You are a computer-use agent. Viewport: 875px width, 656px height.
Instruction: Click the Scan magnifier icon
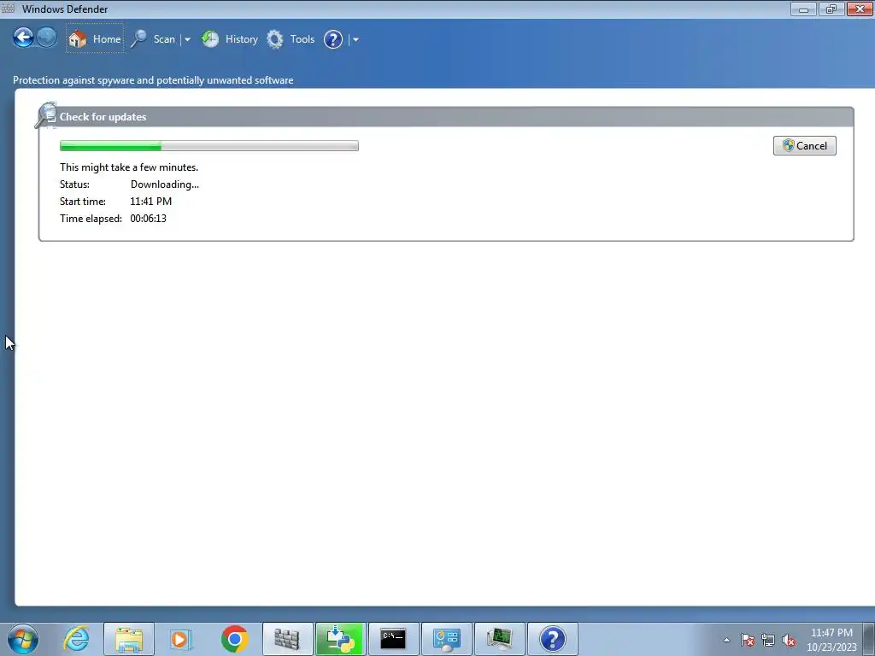point(139,39)
